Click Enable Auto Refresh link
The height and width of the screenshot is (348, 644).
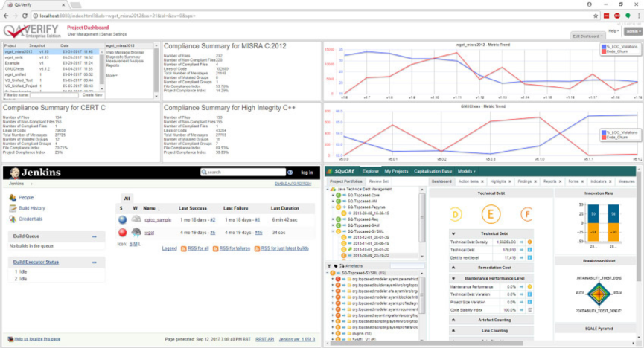point(293,184)
